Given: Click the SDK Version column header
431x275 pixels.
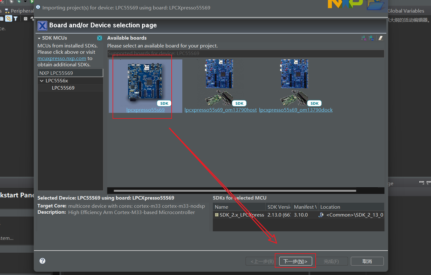Looking at the screenshot, I should tap(279, 207).
